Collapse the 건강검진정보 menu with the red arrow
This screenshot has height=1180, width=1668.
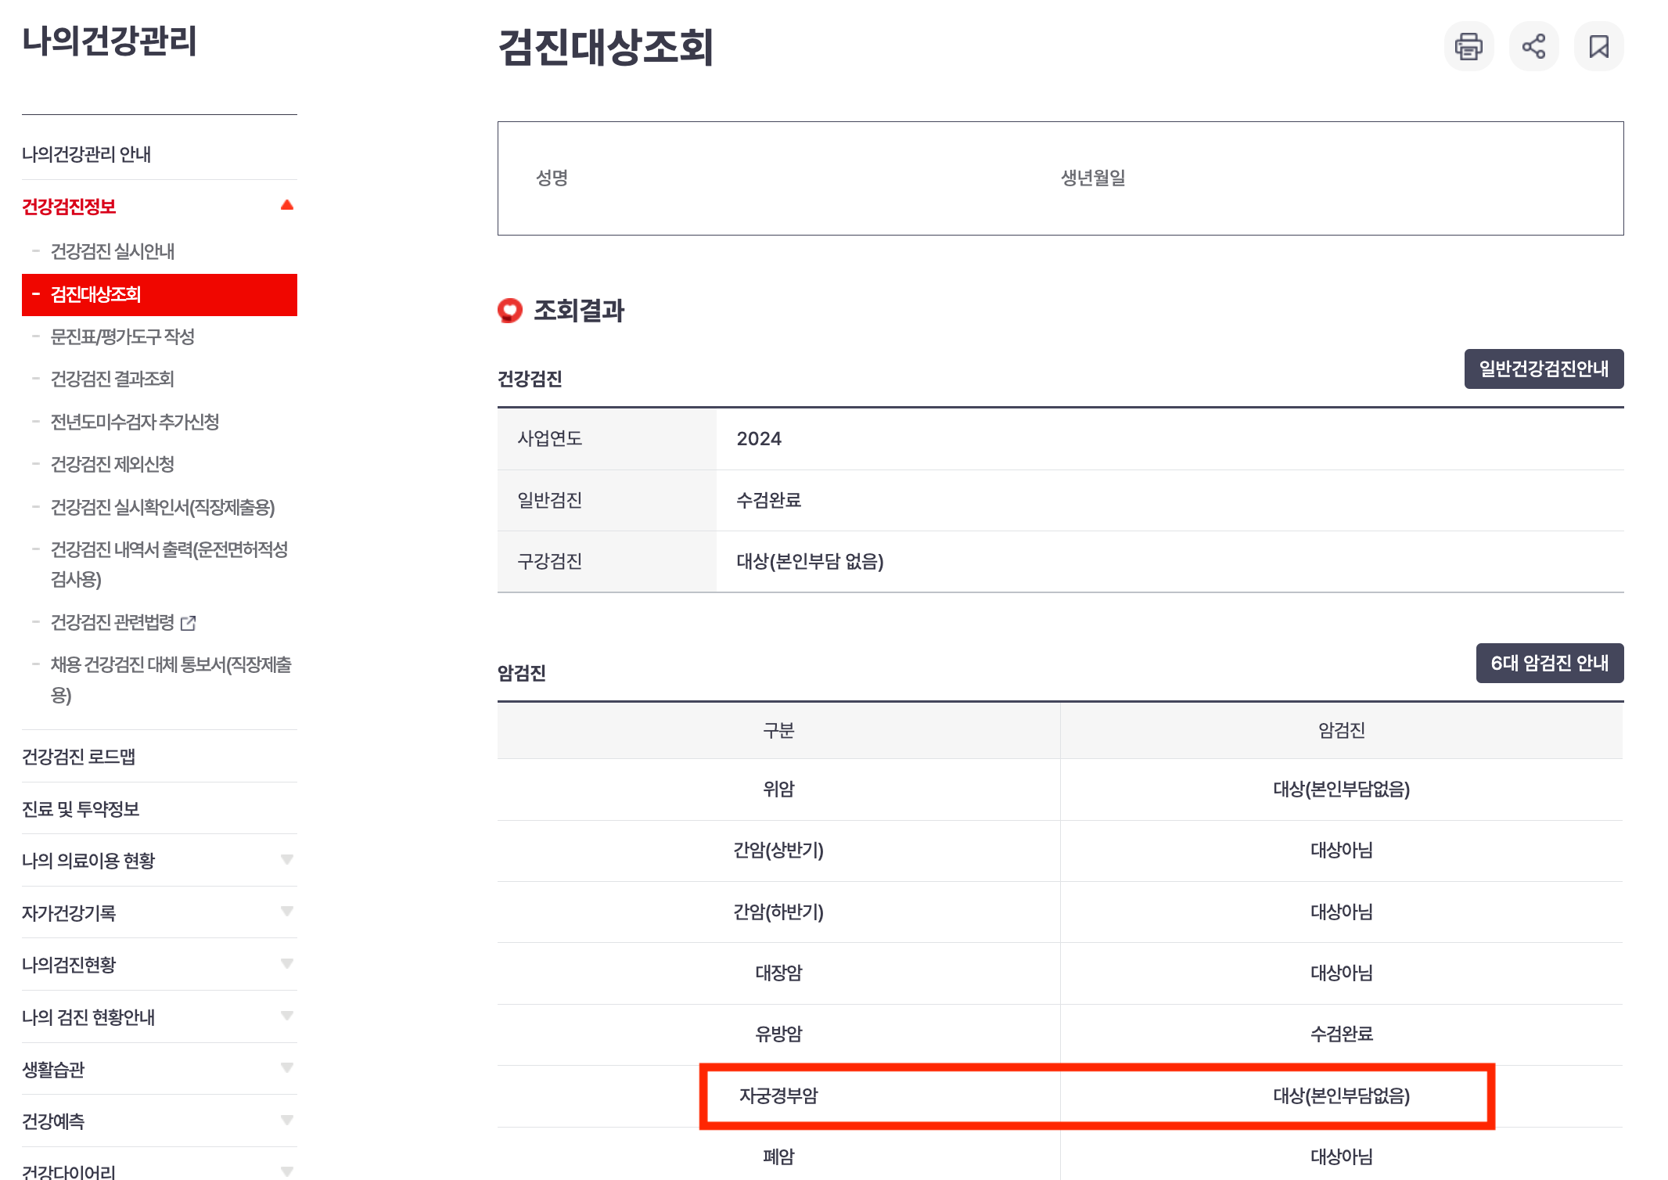[287, 206]
